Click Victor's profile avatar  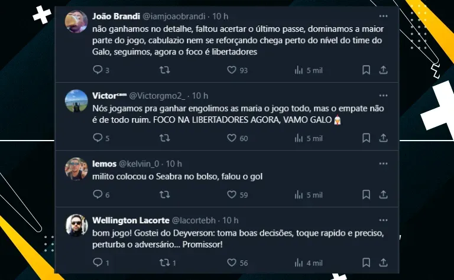(76, 101)
